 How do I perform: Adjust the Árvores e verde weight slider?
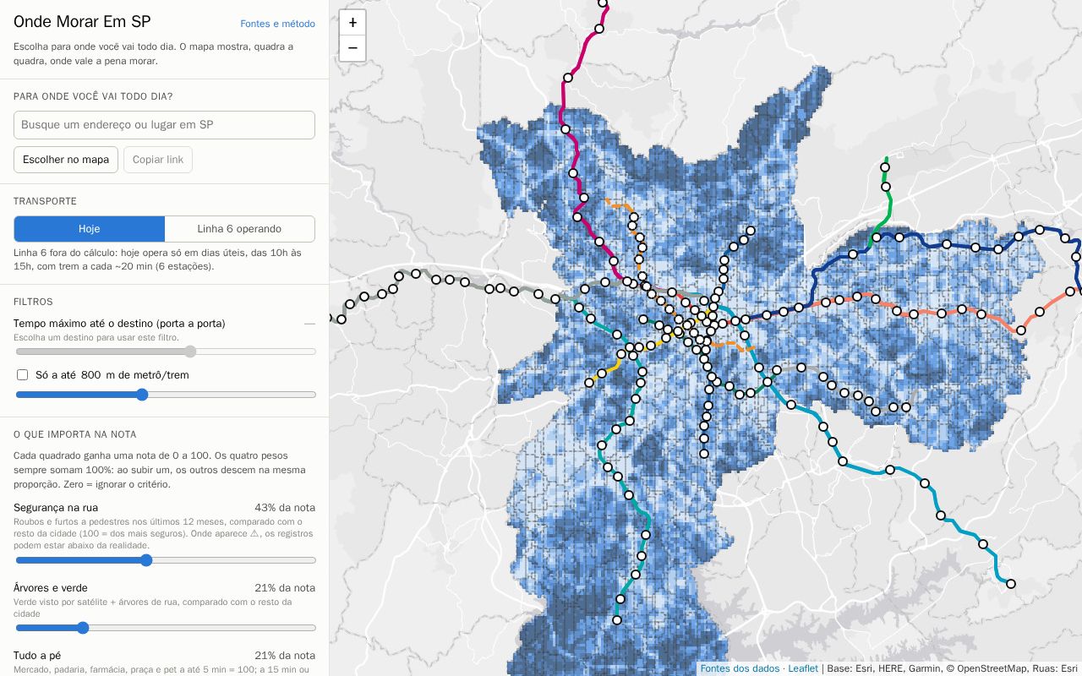166,628
